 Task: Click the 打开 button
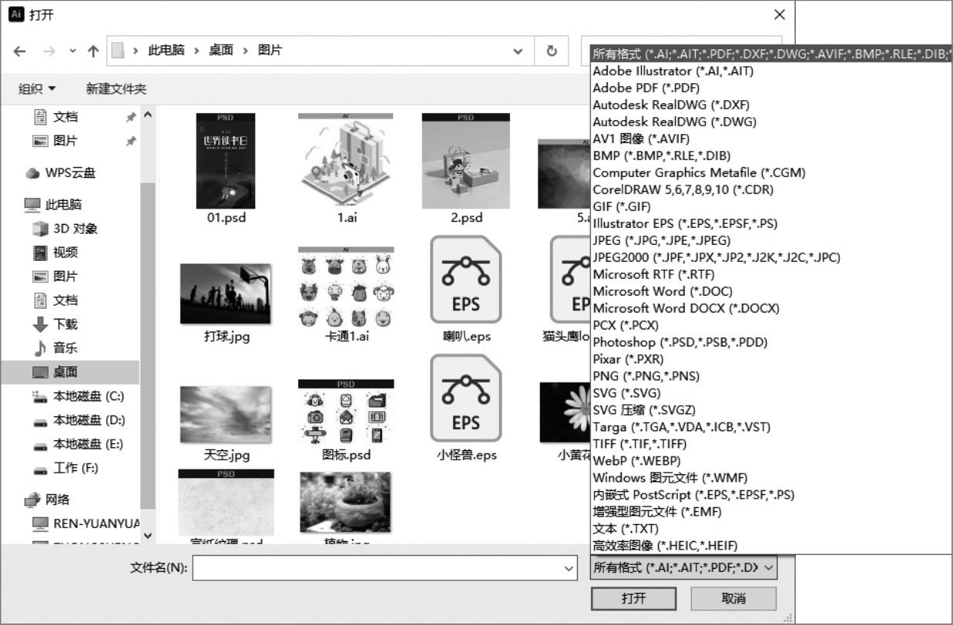[x=633, y=598]
